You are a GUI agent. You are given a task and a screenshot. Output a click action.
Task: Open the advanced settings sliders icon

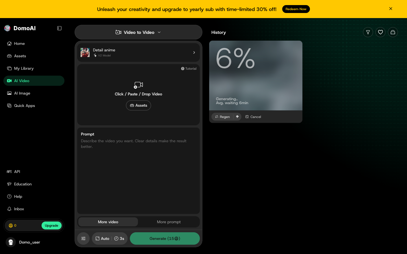click(83, 238)
